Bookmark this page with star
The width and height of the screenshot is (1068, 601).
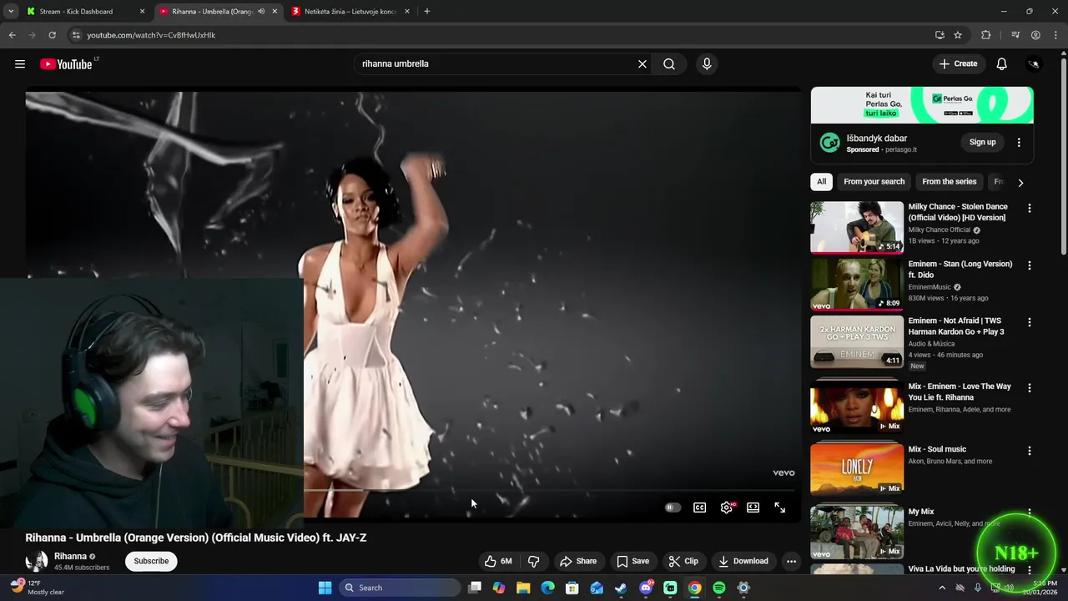958,35
